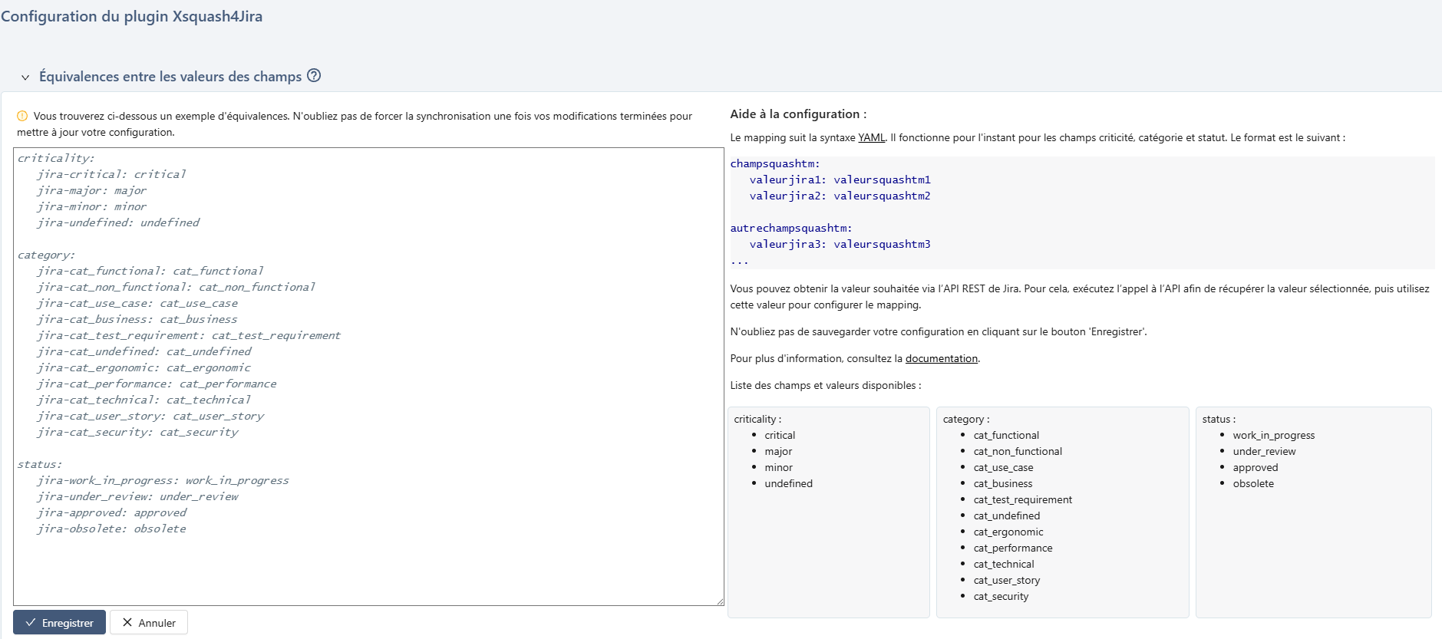This screenshot has height=639, width=1442.
Task: Click the Équivalences entre les valeurs des champs heading
Action: pyautogui.click(x=170, y=77)
